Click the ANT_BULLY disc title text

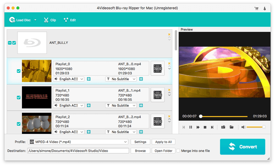tap(59, 43)
